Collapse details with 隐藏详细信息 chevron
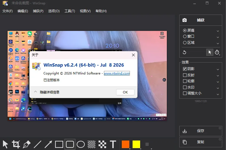Screen dimensions: 226x150 [x=35, y=92]
